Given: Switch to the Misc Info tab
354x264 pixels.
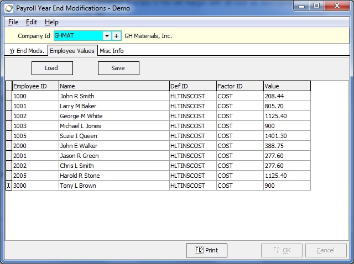Looking at the screenshot, I should coord(111,51).
